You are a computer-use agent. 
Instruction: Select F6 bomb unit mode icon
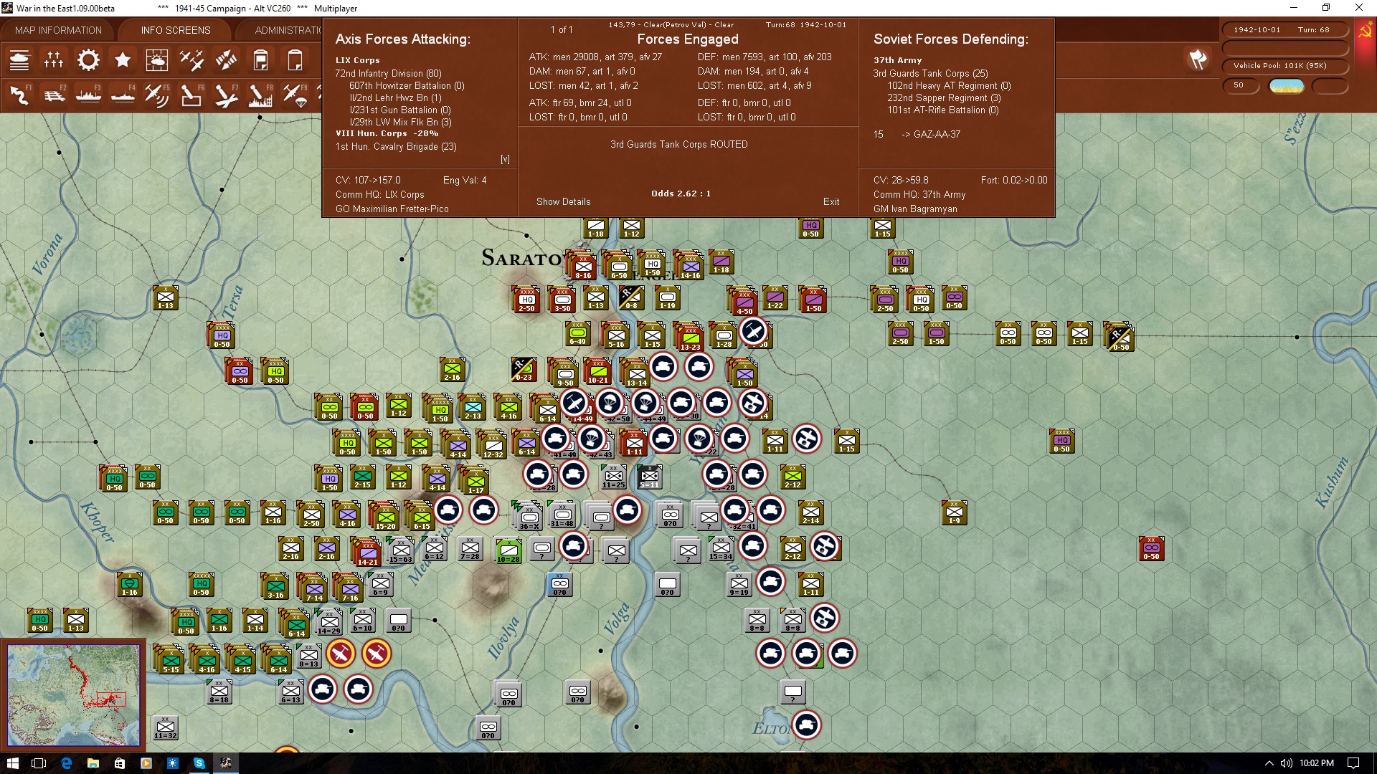191,95
